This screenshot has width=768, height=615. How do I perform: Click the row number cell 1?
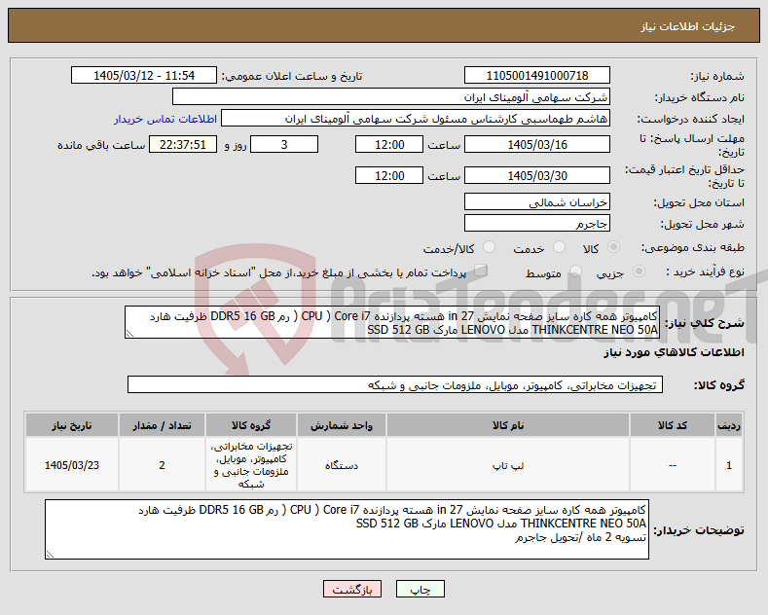pos(729,465)
